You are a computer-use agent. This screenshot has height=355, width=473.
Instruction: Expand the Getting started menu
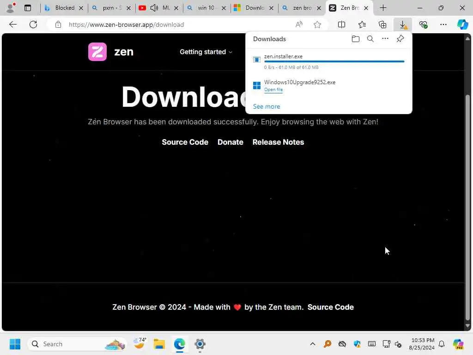(x=206, y=52)
